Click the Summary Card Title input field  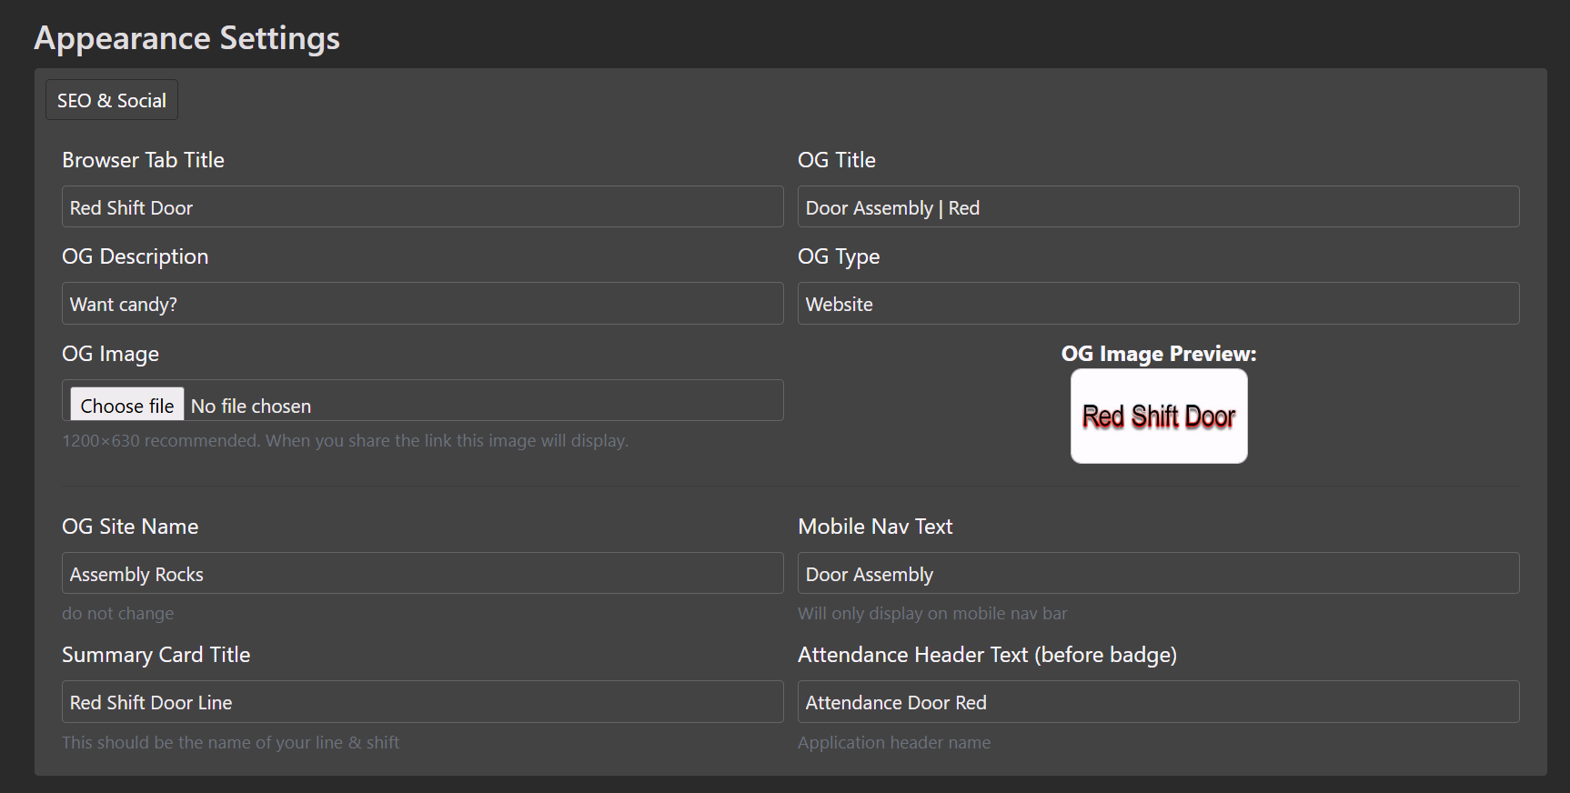pyautogui.click(x=422, y=702)
